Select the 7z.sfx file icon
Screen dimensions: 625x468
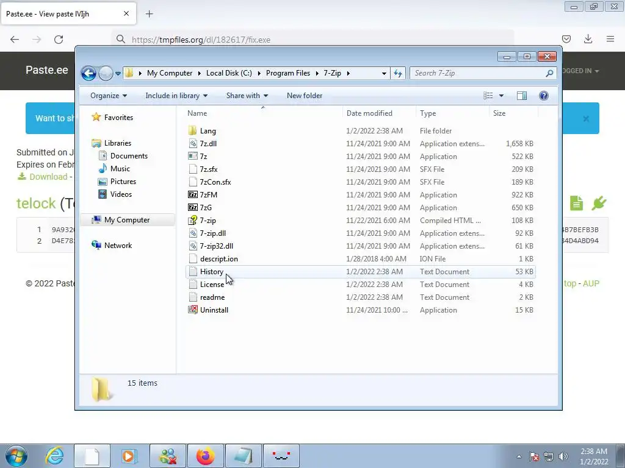pyautogui.click(x=192, y=169)
